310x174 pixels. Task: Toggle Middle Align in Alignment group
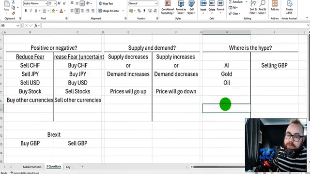pos(77,3)
